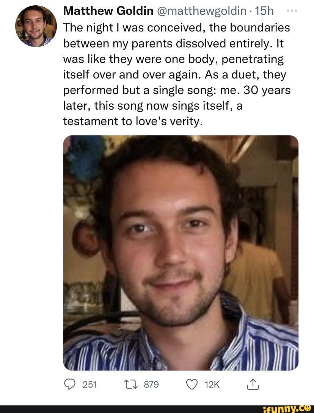Screen dimensions: 314x413
Task: Click Matthew Goldin's small profile avatar
Action: (36, 26)
